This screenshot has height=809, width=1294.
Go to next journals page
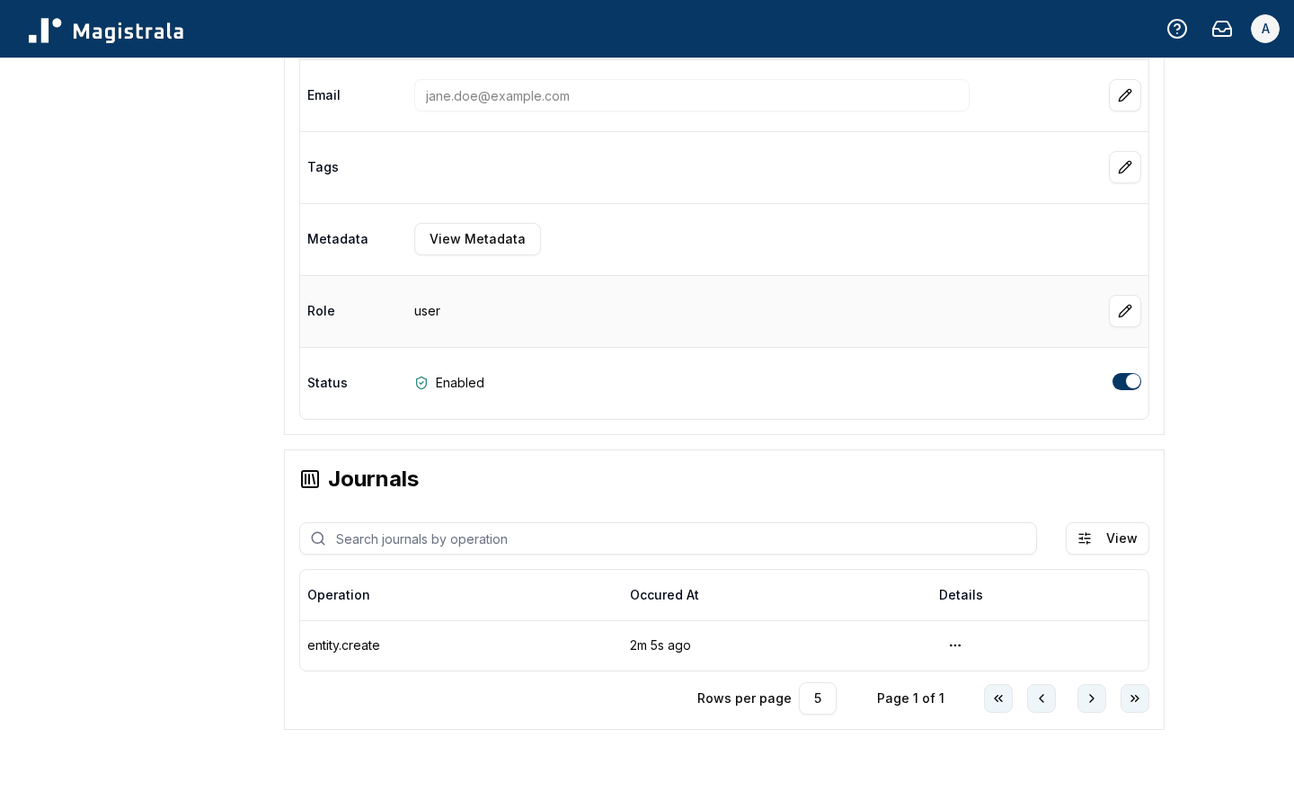coord(1092,698)
